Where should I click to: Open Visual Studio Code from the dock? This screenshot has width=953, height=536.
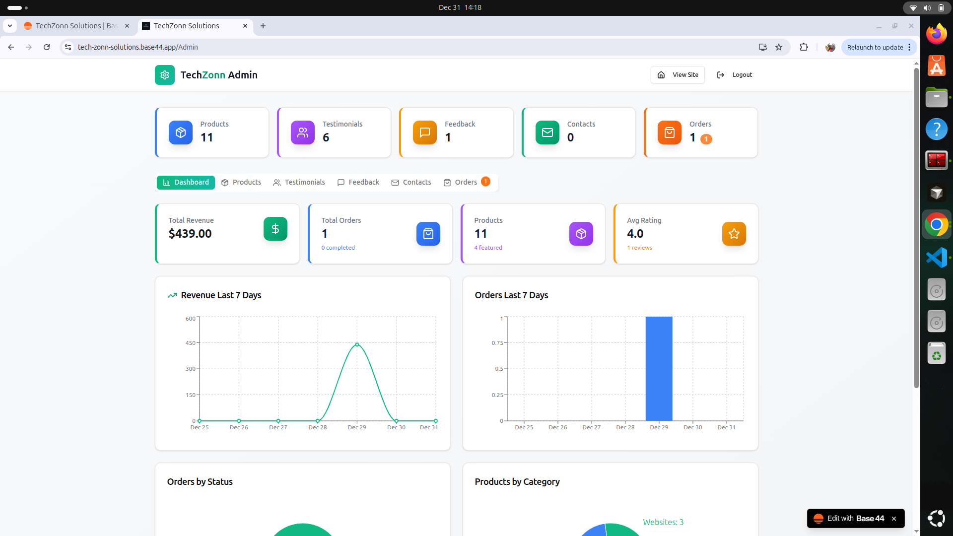[x=937, y=258]
